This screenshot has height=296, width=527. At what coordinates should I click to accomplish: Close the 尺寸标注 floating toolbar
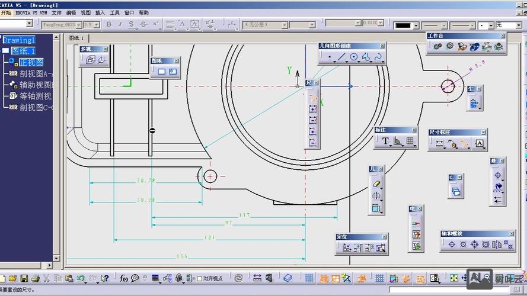(x=484, y=132)
